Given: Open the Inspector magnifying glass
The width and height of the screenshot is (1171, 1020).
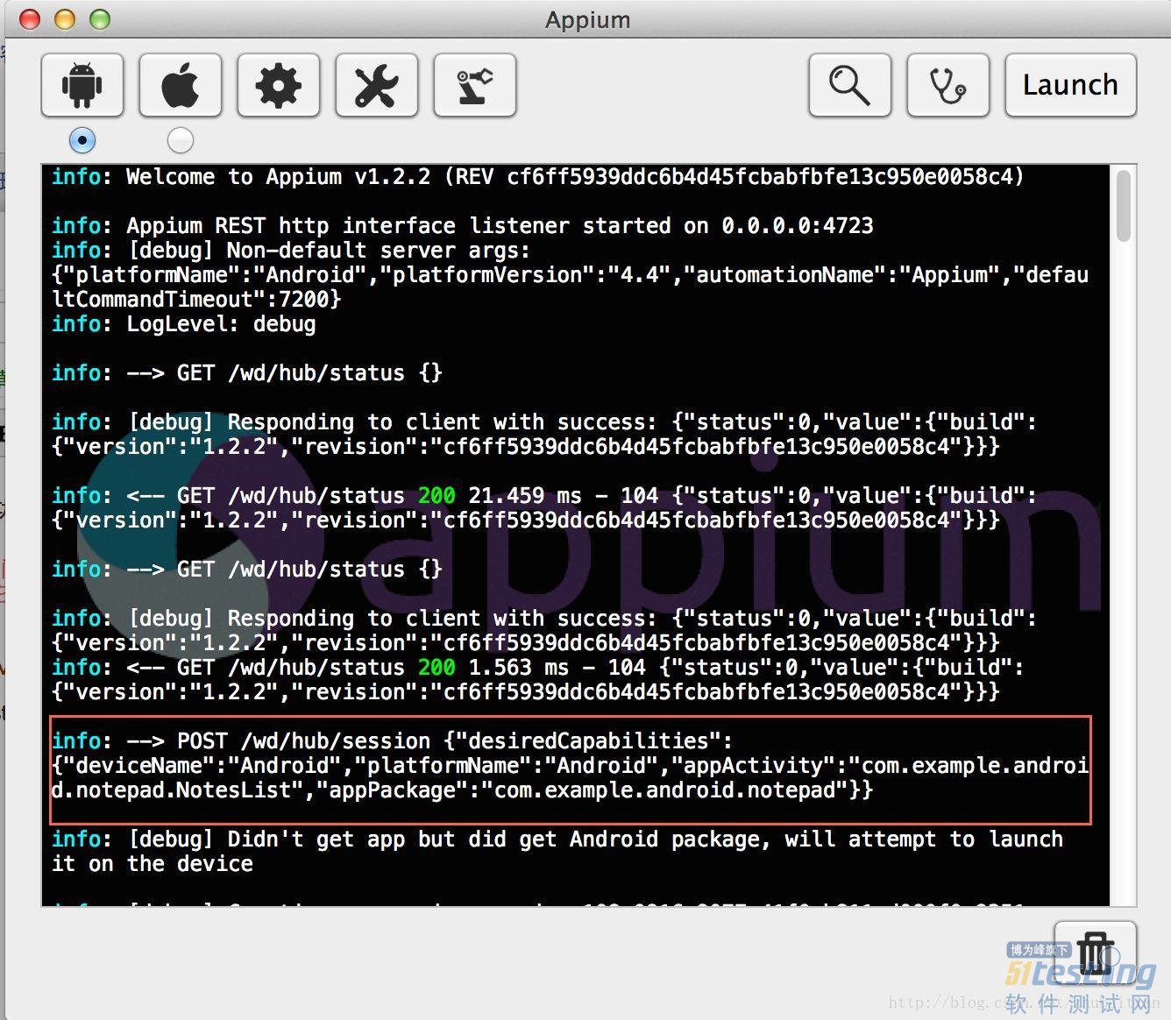Looking at the screenshot, I should (850, 85).
